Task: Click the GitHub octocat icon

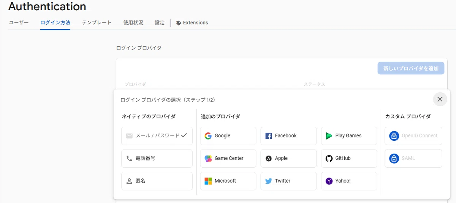Action: (329, 159)
